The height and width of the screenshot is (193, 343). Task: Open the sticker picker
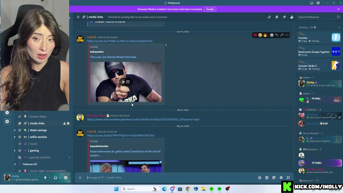(274, 177)
